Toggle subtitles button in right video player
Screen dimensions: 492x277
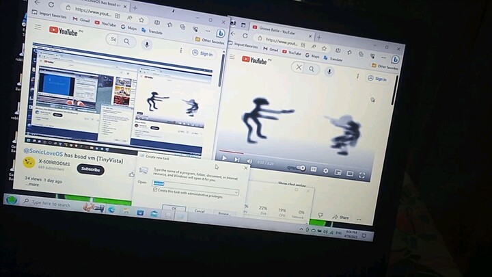click(x=313, y=169)
